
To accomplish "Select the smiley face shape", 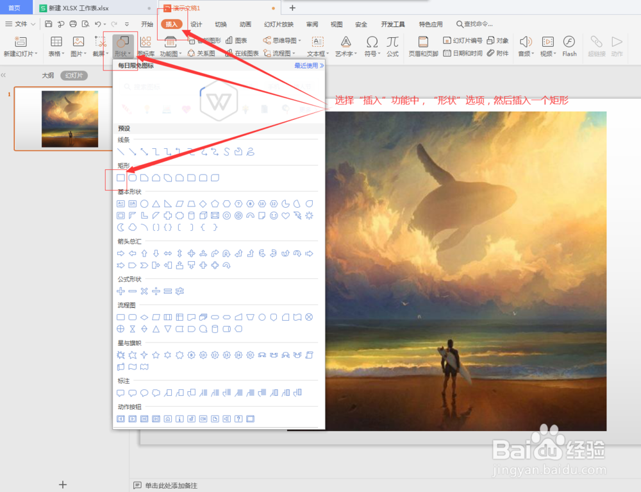I will click(x=274, y=216).
